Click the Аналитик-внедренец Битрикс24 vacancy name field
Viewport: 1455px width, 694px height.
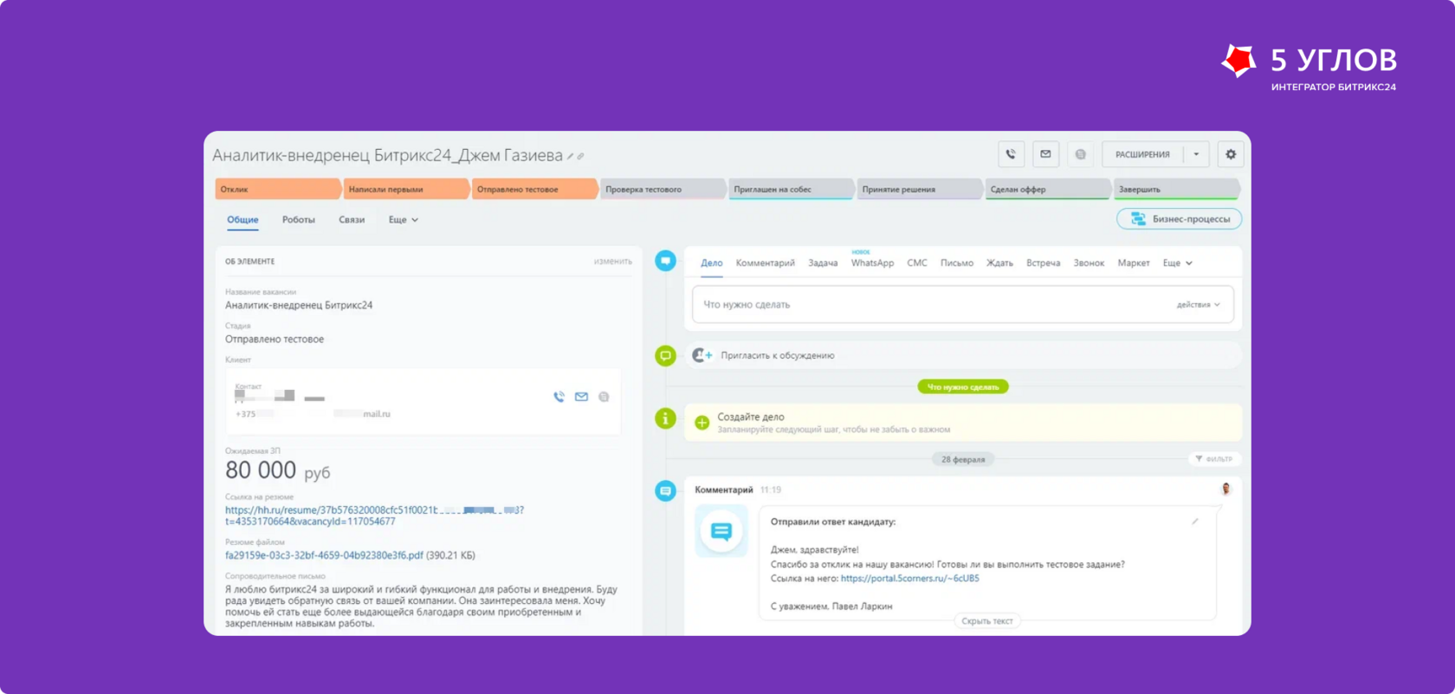point(299,305)
